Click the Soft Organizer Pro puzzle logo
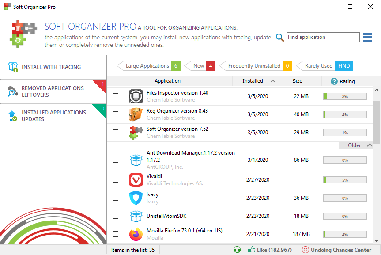Image resolution: width=381 pixels, height=255 pixels. point(23,34)
